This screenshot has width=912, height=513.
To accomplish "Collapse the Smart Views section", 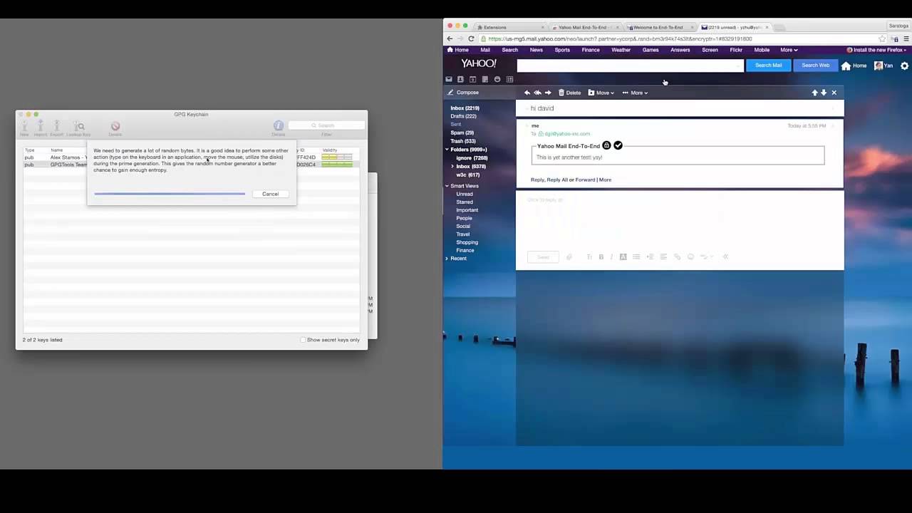I will click(x=447, y=186).
